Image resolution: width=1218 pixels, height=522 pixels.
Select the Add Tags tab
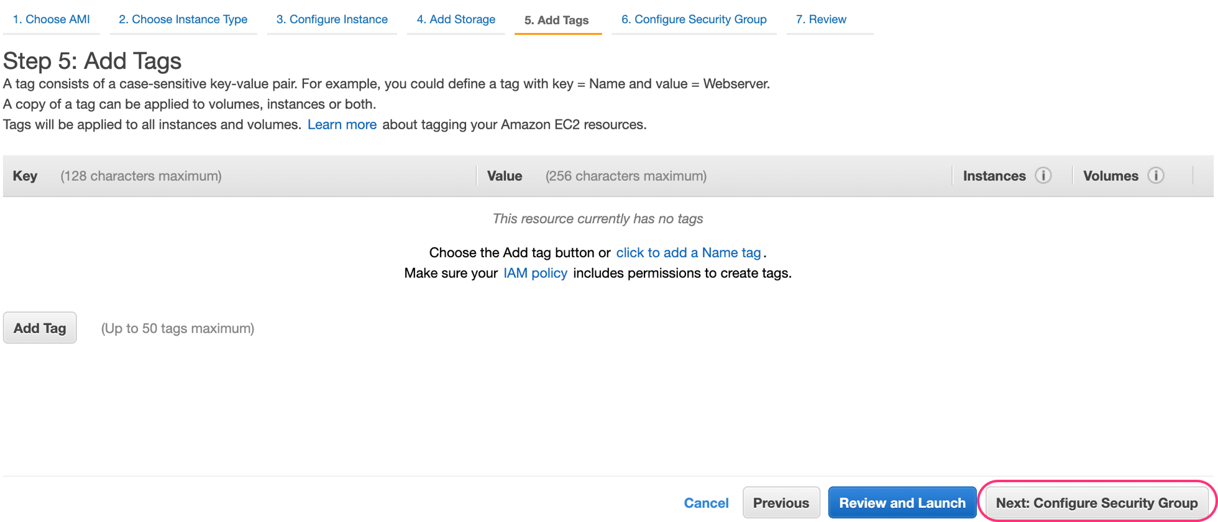[x=557, y=20]
